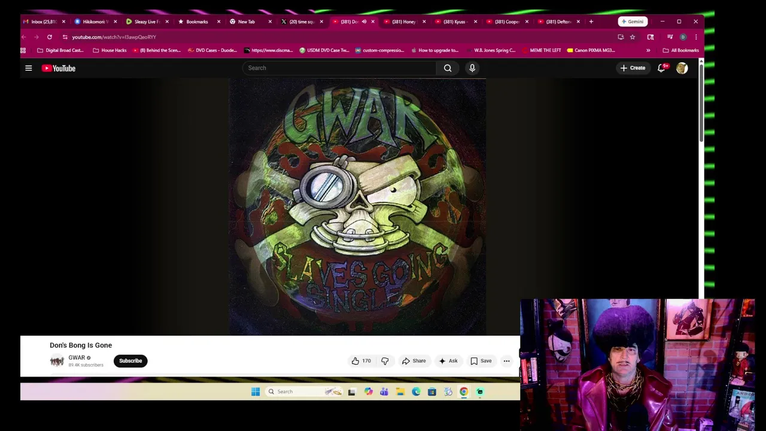This screenshot has height=431, width=766.
Task: Open the YouTube account avatar menu
Action: click(682, 68)
